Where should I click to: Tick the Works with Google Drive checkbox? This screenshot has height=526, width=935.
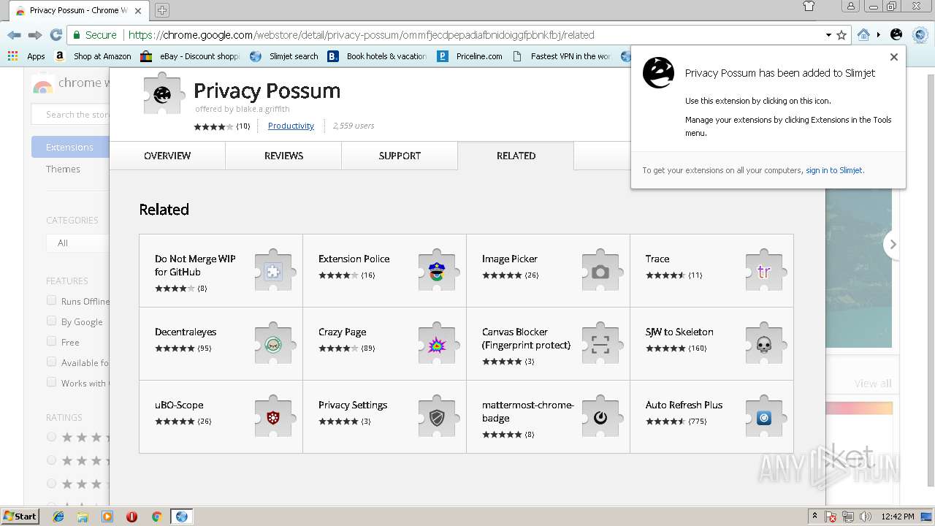[51, 382]
